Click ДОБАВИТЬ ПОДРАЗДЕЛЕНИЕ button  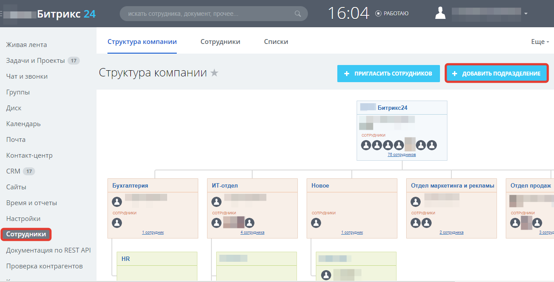pyautogui.click(x=497, y=74)
